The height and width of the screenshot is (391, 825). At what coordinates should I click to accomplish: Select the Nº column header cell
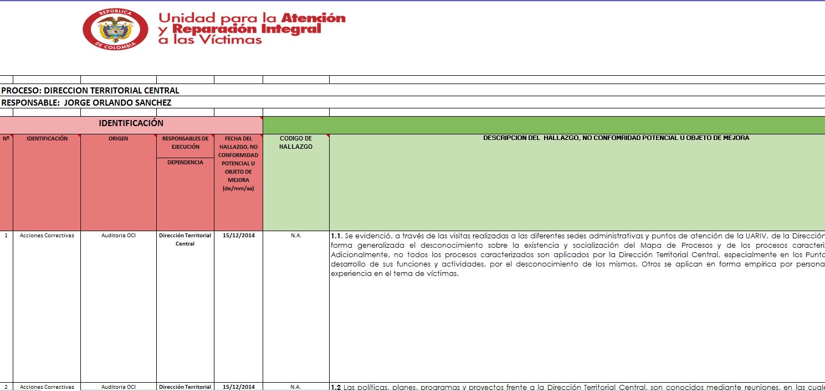tap(6, 182)
